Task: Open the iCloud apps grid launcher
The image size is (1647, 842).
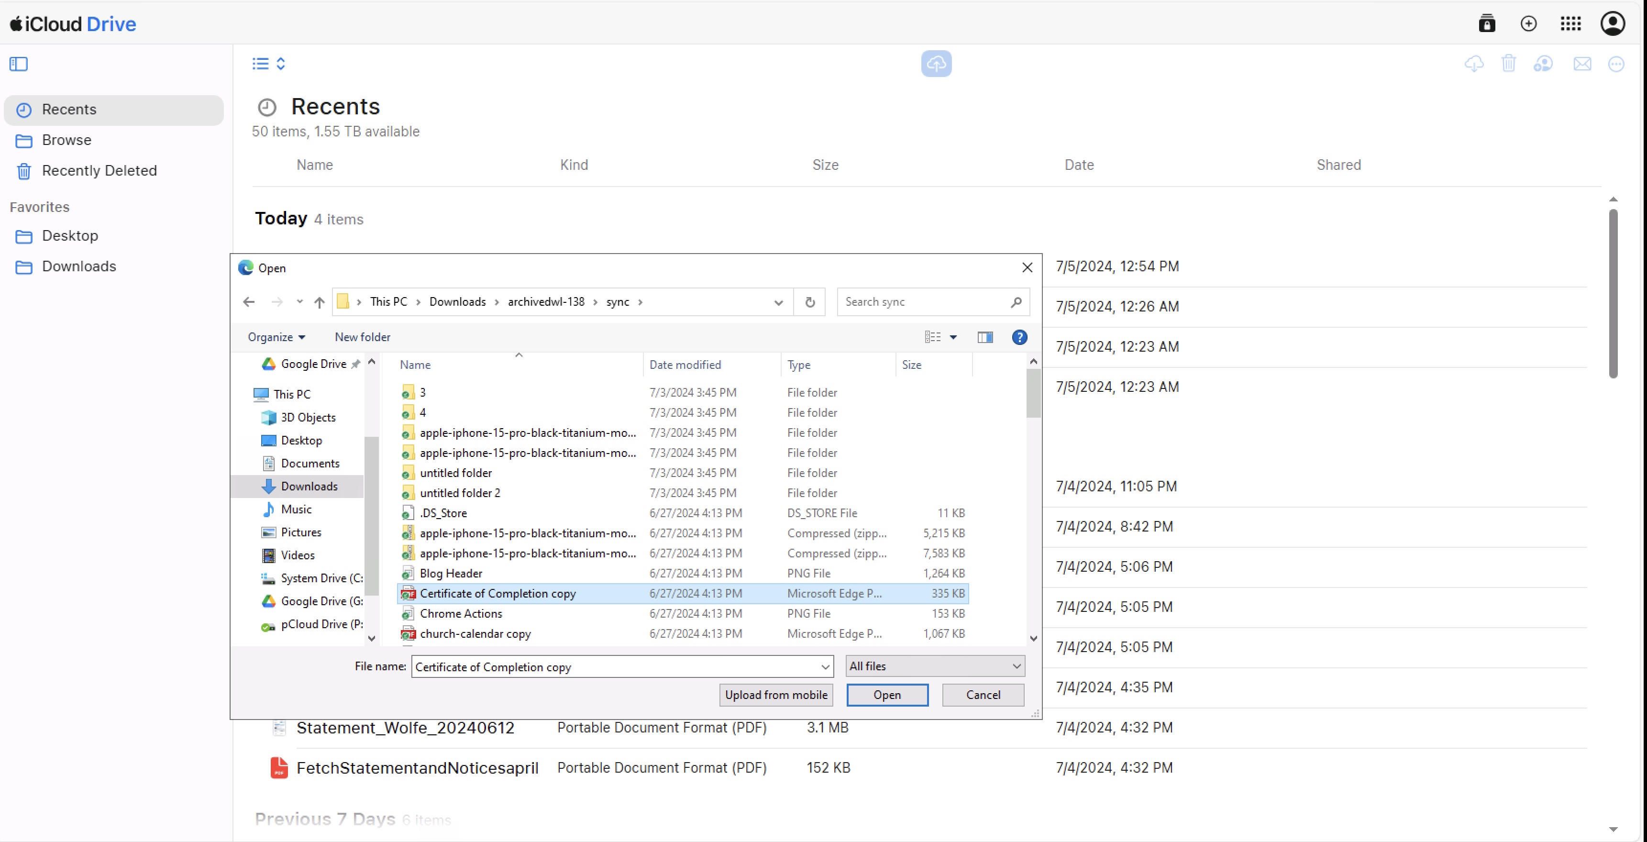Action: (1571, 23)
